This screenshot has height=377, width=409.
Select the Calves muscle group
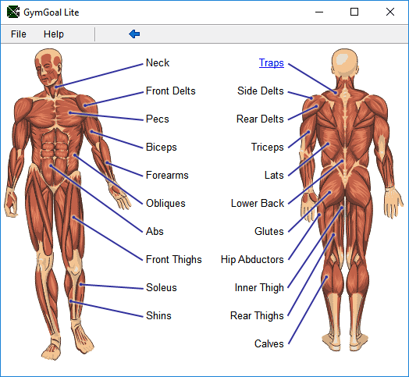click(269, 344)
